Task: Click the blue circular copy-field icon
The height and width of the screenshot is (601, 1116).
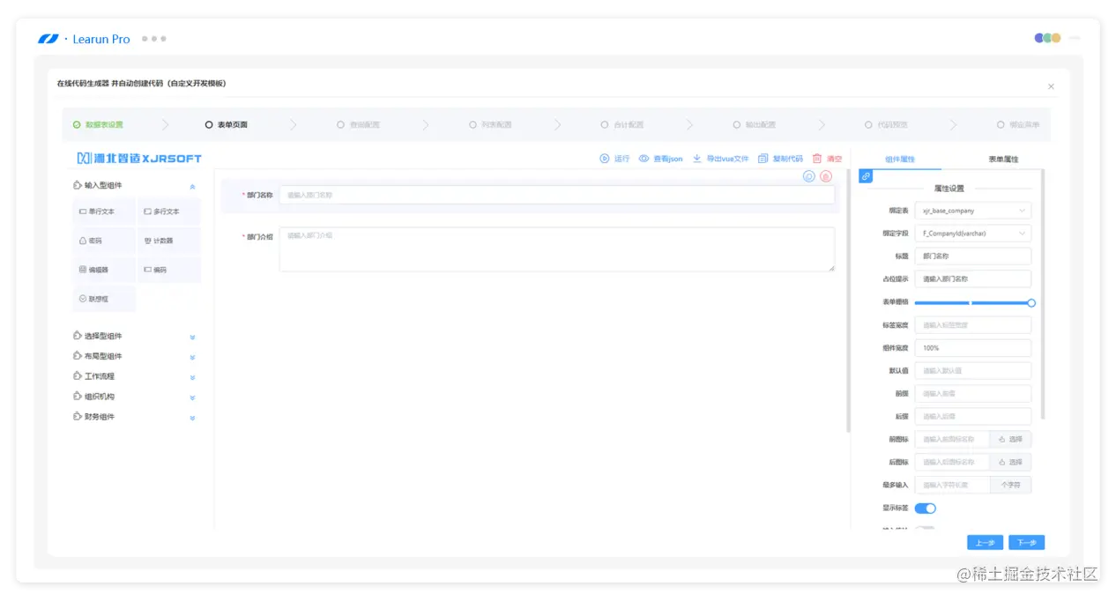Action: pyautogui.click(x=809, y=176)
